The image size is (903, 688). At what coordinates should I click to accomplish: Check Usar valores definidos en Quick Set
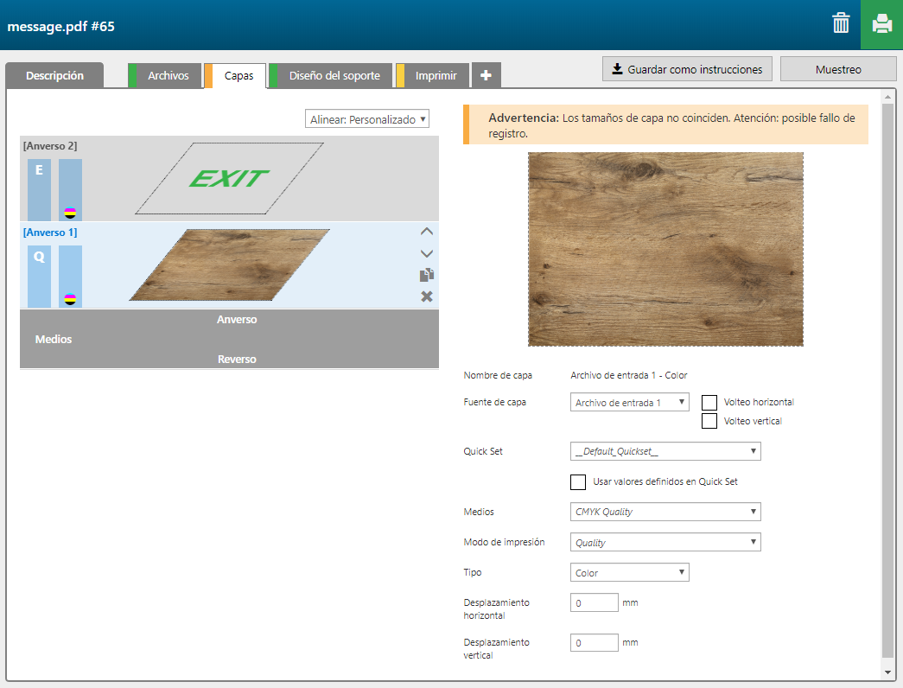point(578,482)
